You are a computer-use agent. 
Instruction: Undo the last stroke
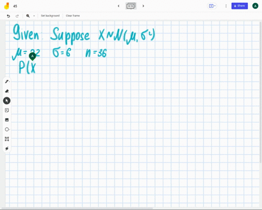[8, 16]
